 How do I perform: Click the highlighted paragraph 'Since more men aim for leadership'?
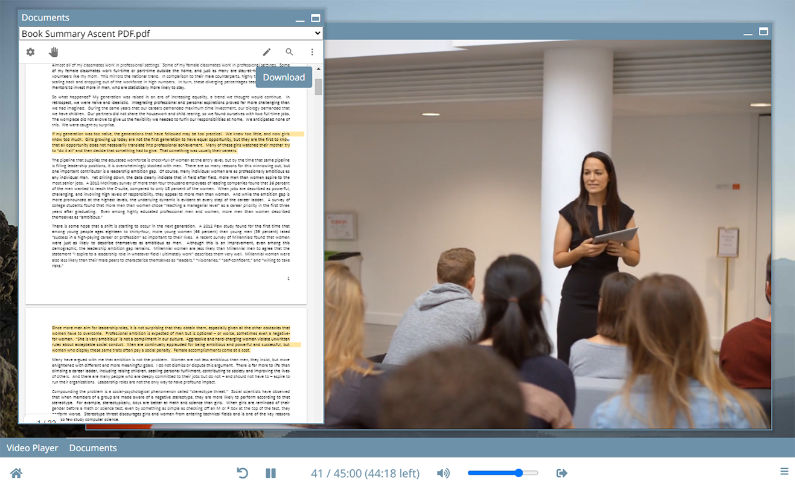(x=171, y=339)
